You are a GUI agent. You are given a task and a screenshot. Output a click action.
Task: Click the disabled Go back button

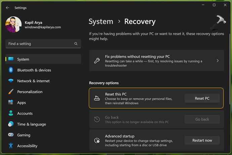202,119
